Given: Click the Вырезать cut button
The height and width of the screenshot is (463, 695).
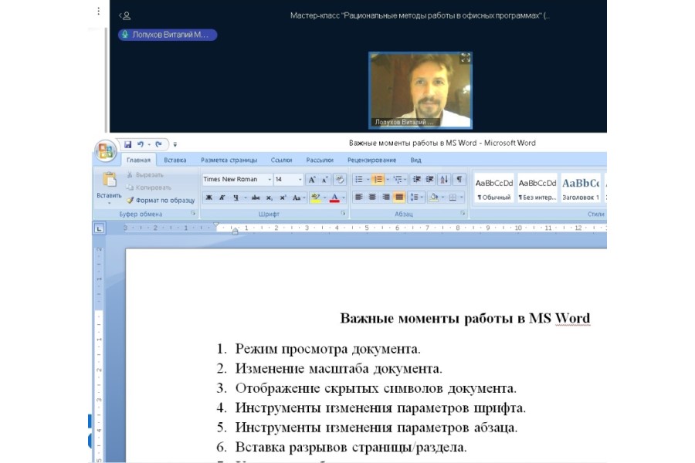Looking at the screenshot, I should click(145, 175).
